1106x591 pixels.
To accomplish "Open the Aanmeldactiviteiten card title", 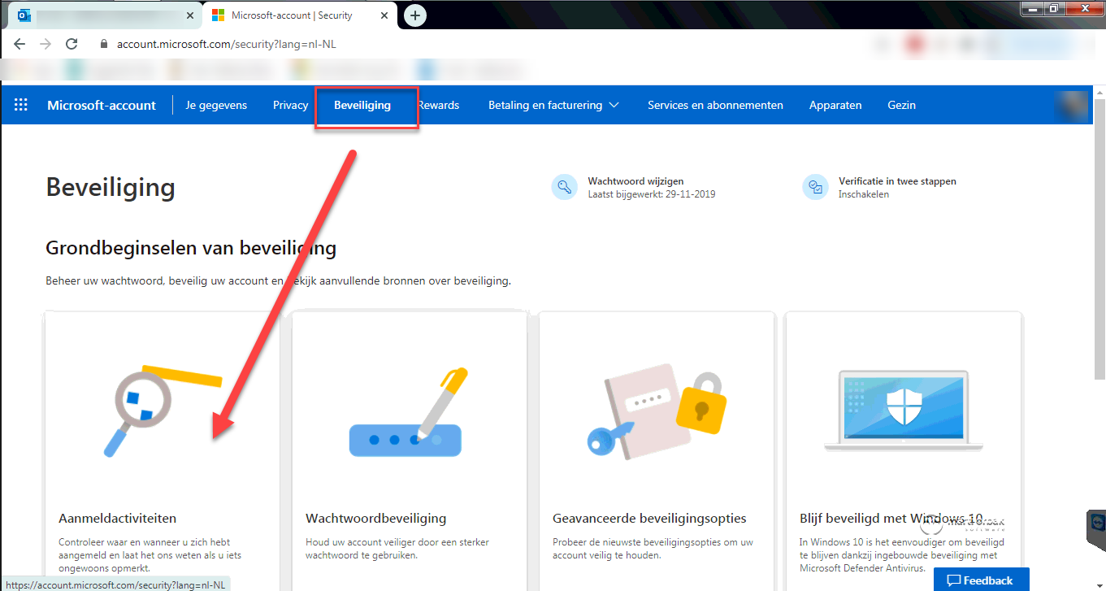I will click(118, 518).
